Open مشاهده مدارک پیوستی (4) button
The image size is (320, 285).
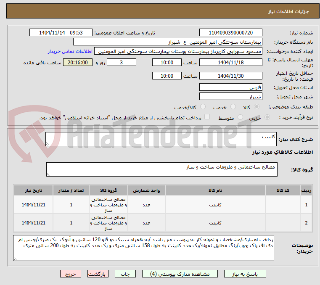click(180, 274)
